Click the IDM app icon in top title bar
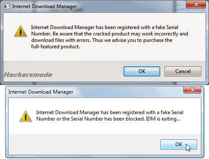 6,6
